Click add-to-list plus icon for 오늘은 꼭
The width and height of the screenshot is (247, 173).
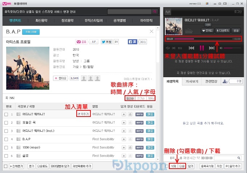124,123
